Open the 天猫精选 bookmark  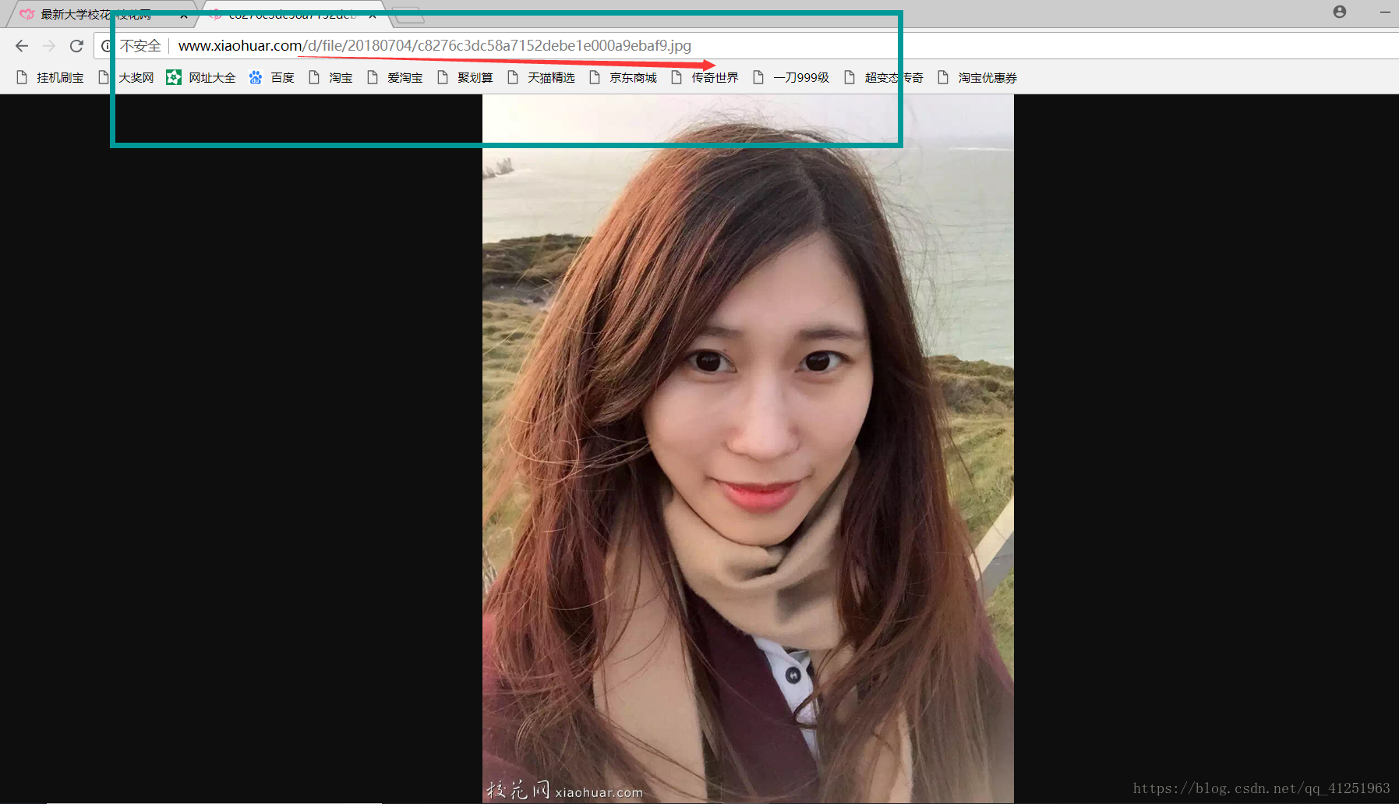point(553,77)
